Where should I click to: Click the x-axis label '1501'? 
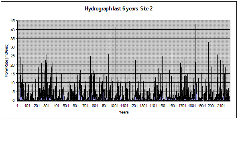163,105
